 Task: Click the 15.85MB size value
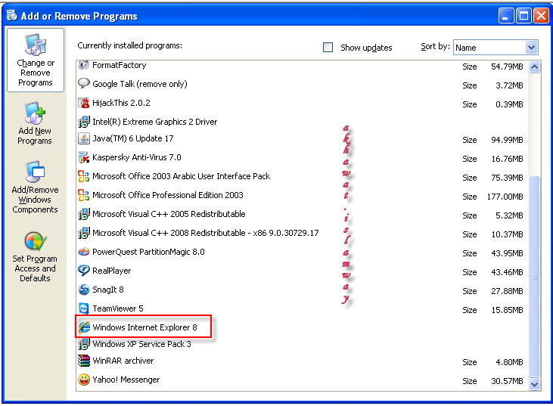pos(507,310)
